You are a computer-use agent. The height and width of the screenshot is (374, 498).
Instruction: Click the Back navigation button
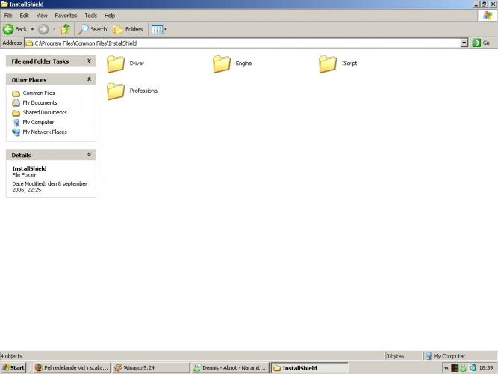15,29
